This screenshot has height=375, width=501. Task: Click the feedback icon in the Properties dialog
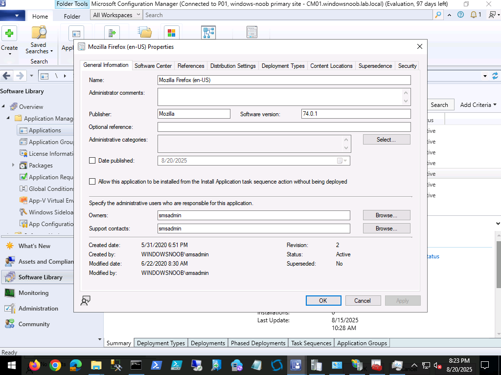(x=85, y=300)
